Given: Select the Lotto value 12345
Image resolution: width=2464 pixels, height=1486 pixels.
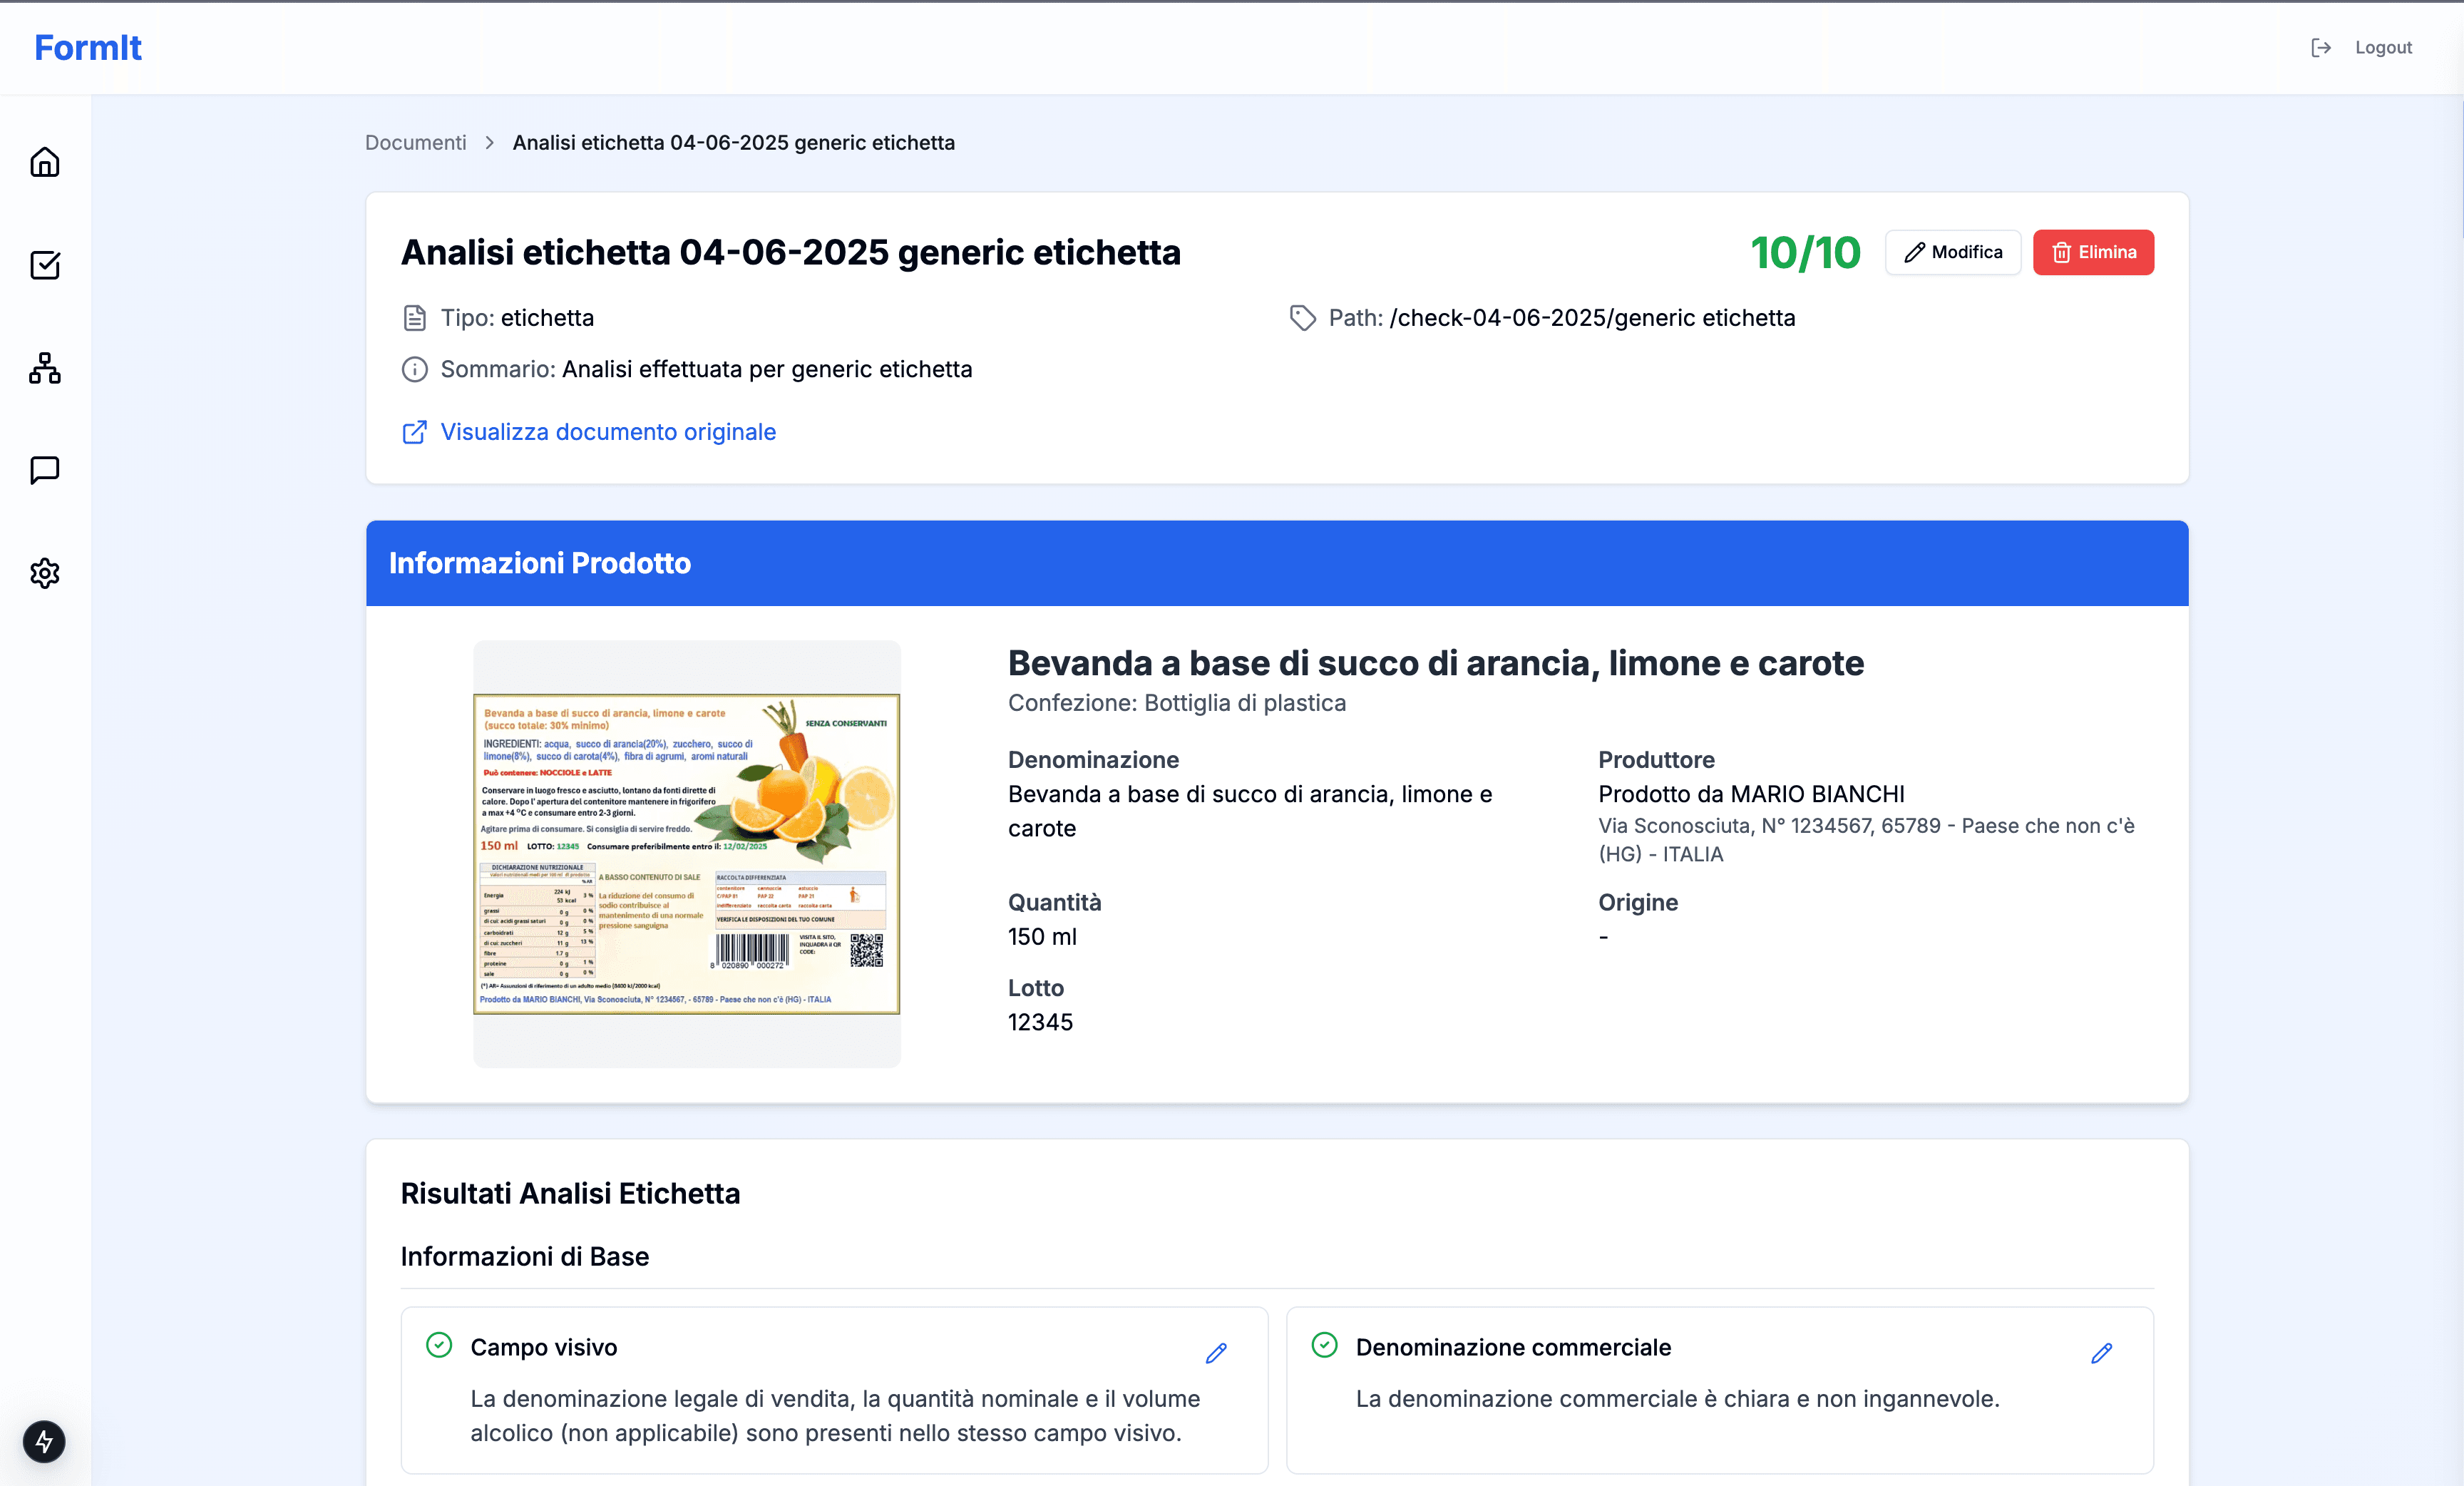Looking at the screenshot, I should pyautogui.click(x=1040, y=1022).
